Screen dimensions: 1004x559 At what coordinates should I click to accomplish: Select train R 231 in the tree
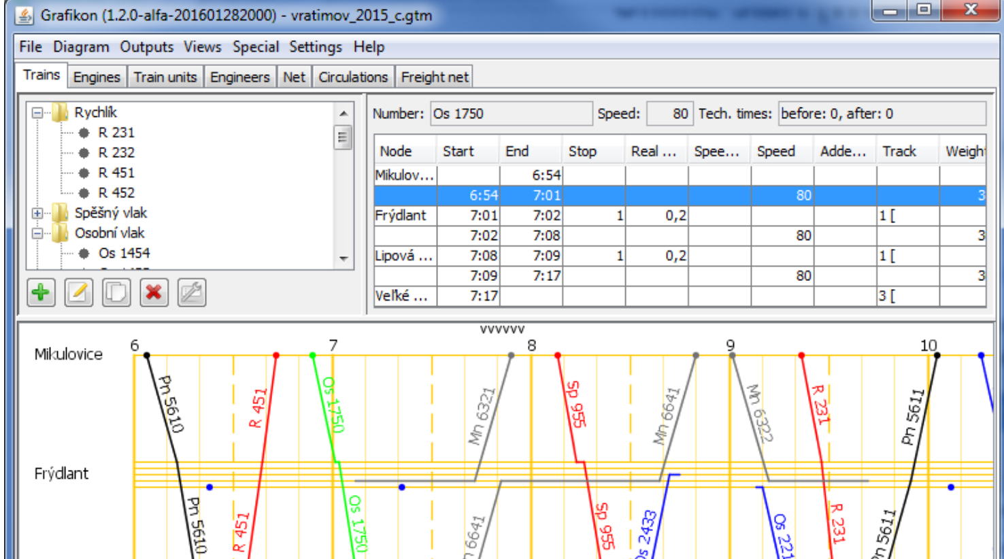coord(117,133)
